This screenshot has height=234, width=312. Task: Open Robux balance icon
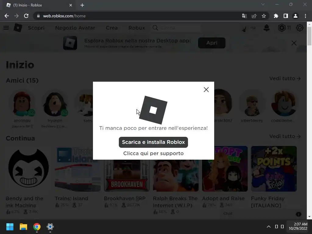pos(282,28)
